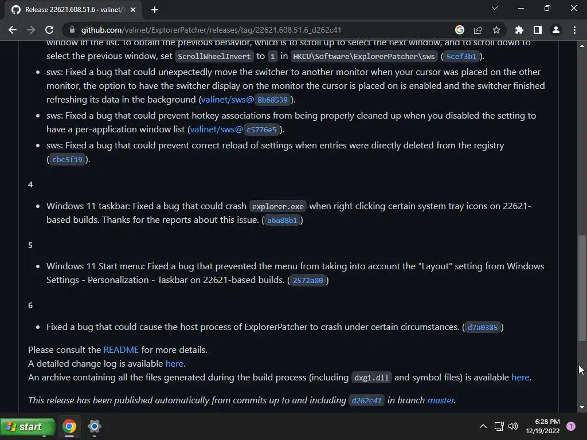Open the Chrome extensions puzzle menu
This screenshot has width=587, height=440.
pos(519,30)
